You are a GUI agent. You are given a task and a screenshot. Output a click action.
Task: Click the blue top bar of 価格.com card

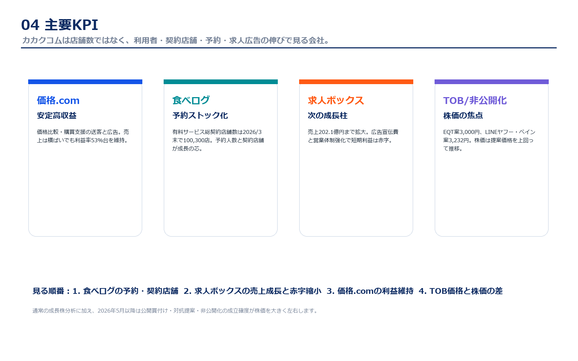click(x=85, y=82)
